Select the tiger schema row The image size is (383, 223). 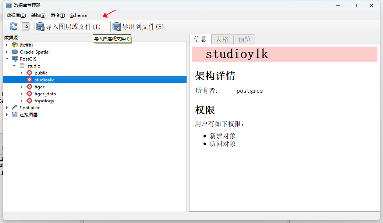[x=95, y=87]
